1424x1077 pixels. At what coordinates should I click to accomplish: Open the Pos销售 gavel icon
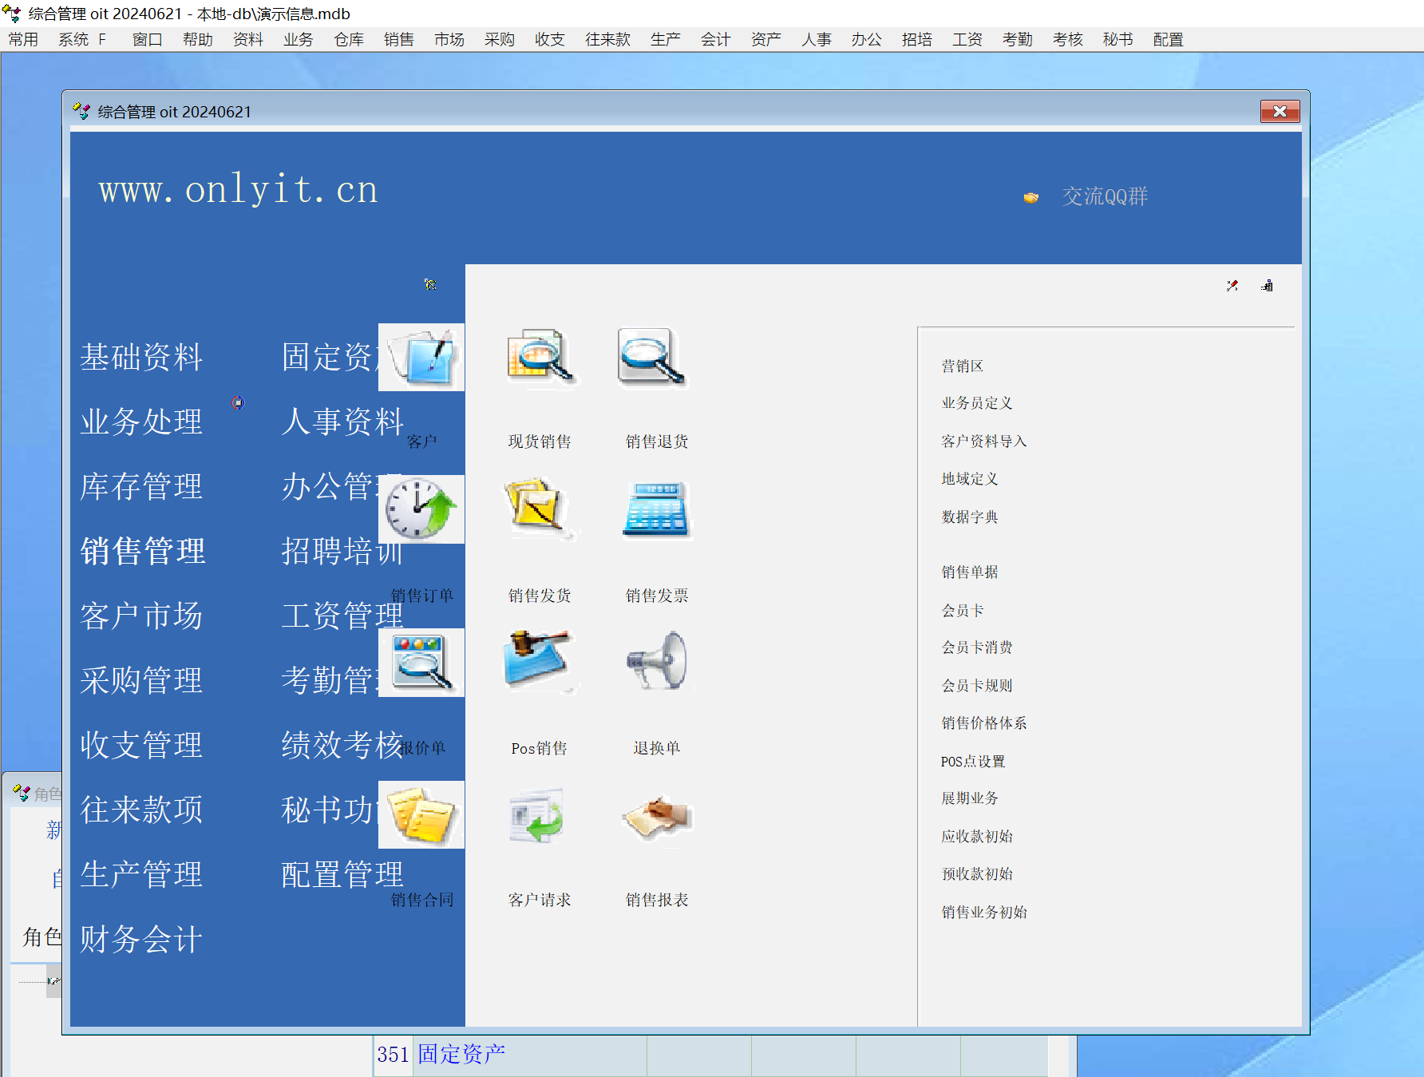538,661
